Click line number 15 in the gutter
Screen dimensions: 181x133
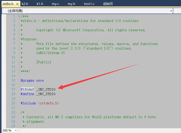coord(13,80)
